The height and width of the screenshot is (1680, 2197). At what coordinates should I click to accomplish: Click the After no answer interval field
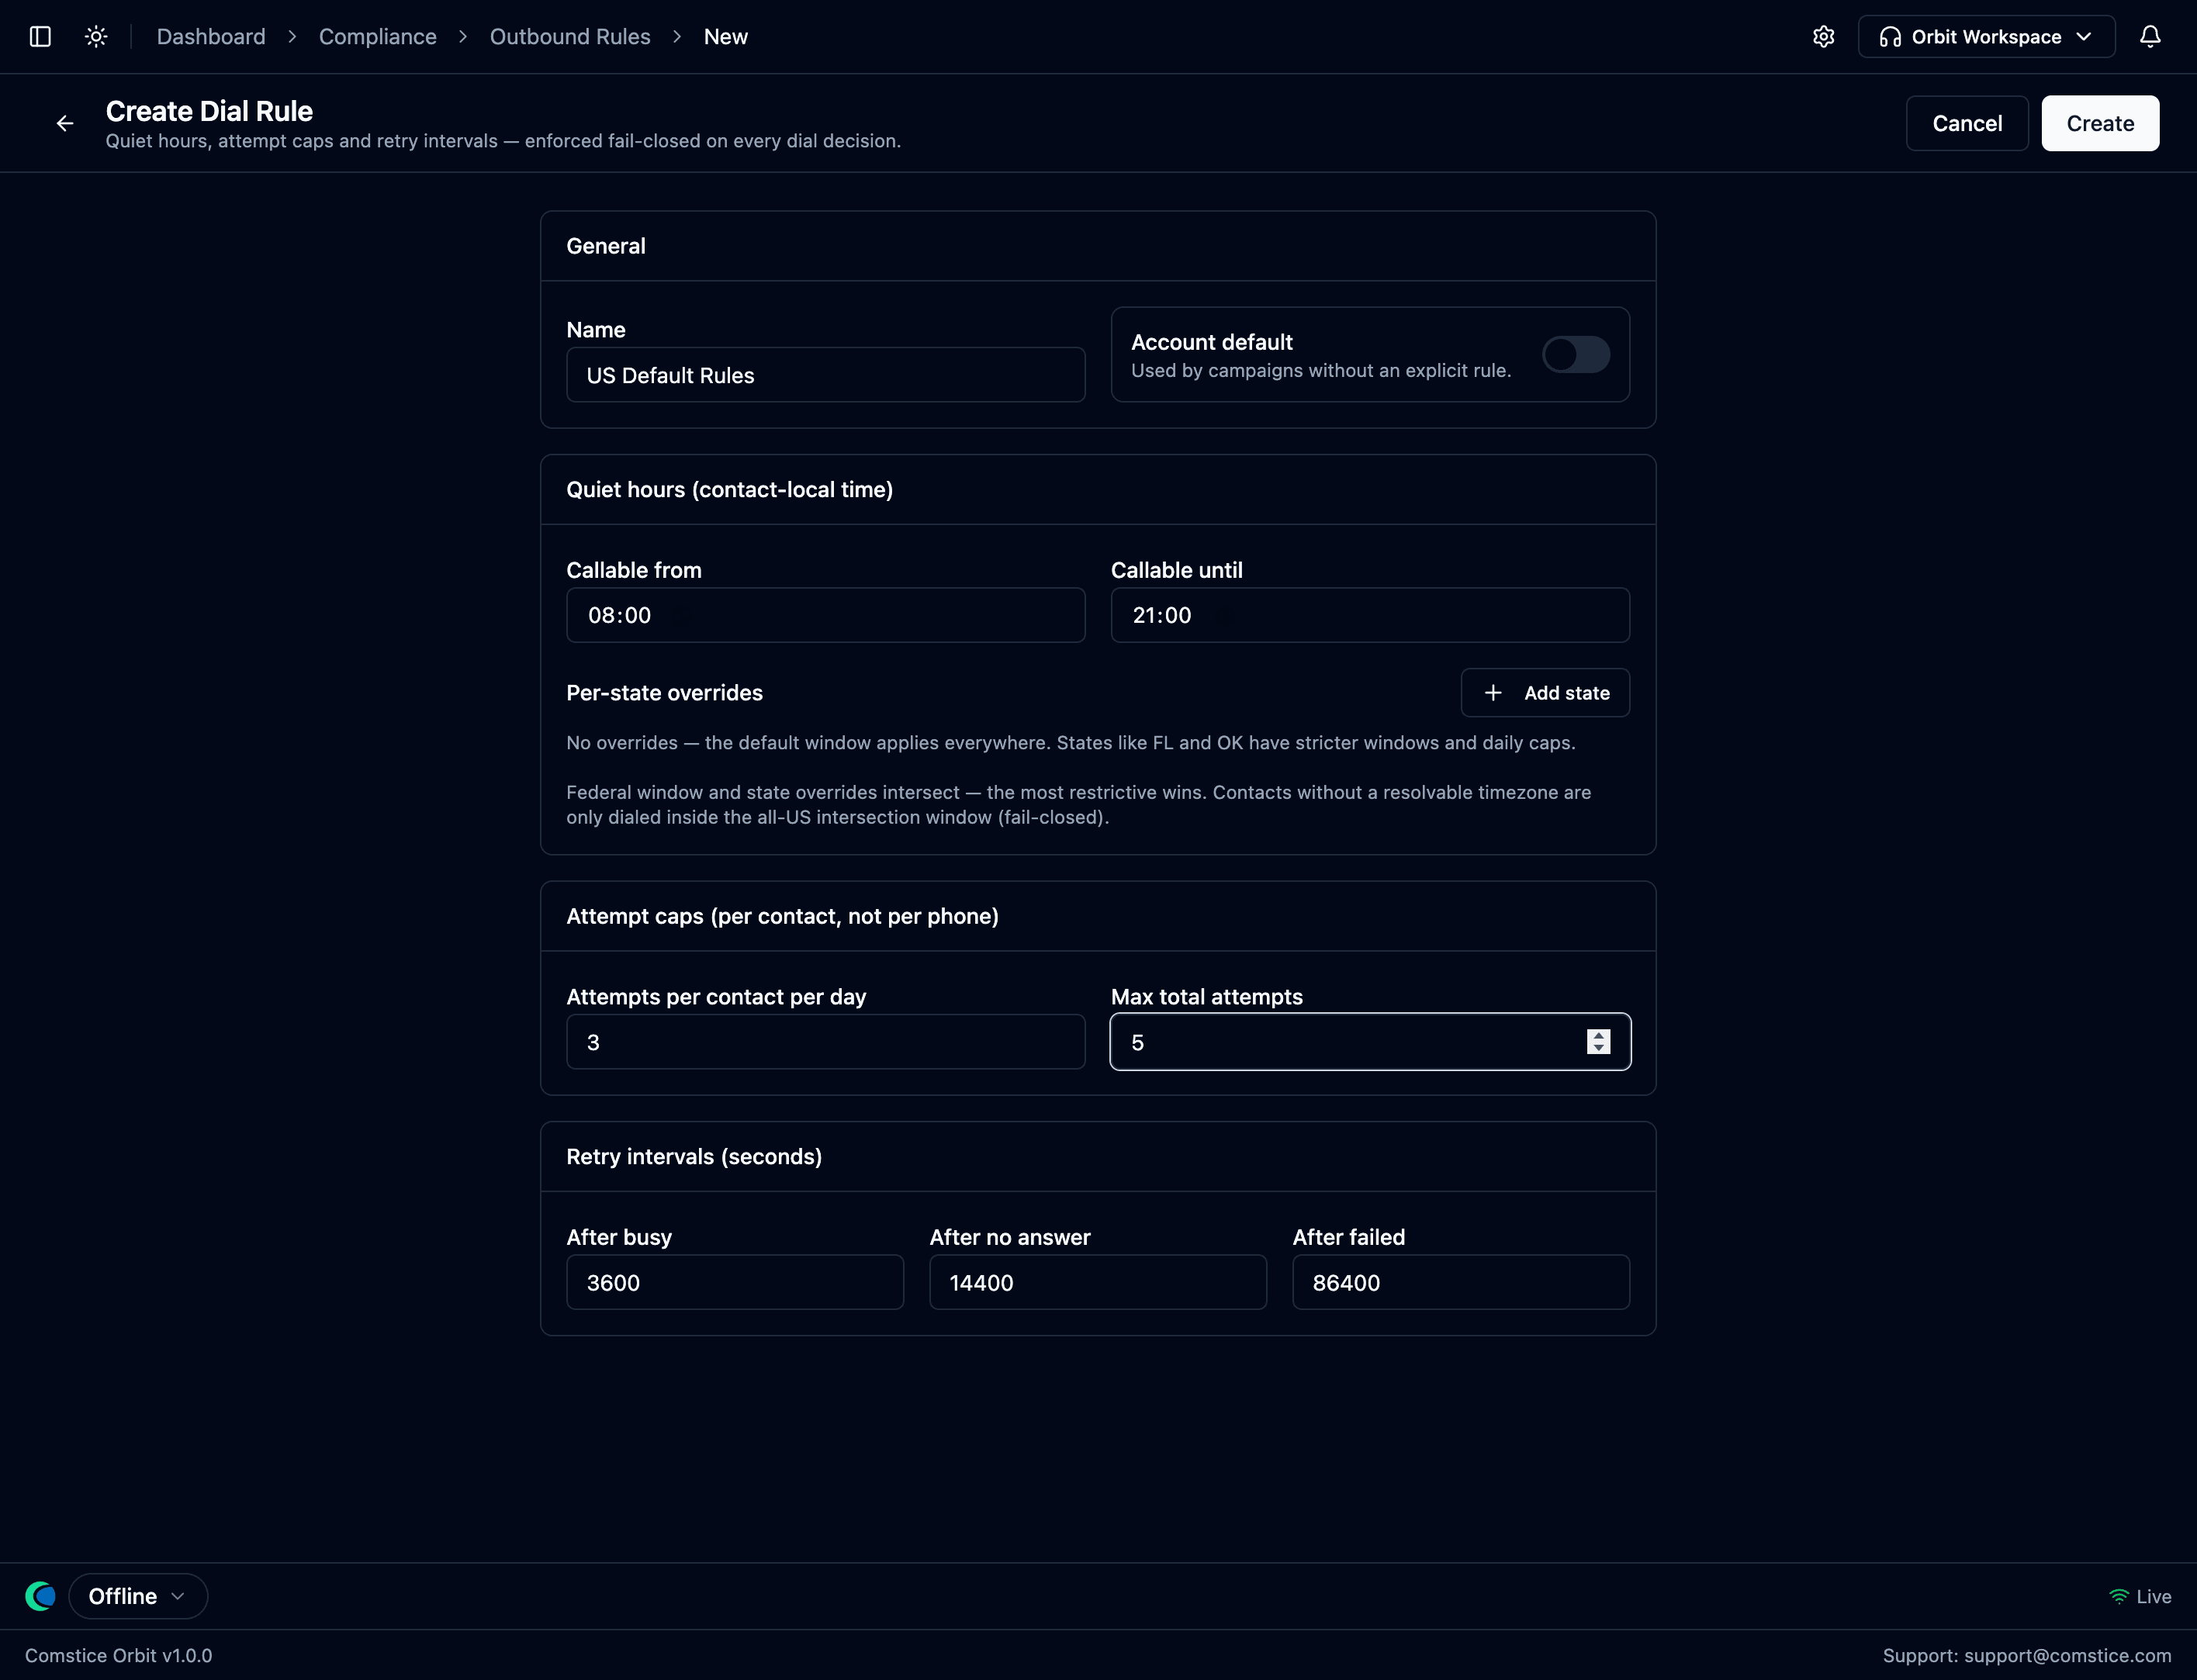click(1097, 1282)
